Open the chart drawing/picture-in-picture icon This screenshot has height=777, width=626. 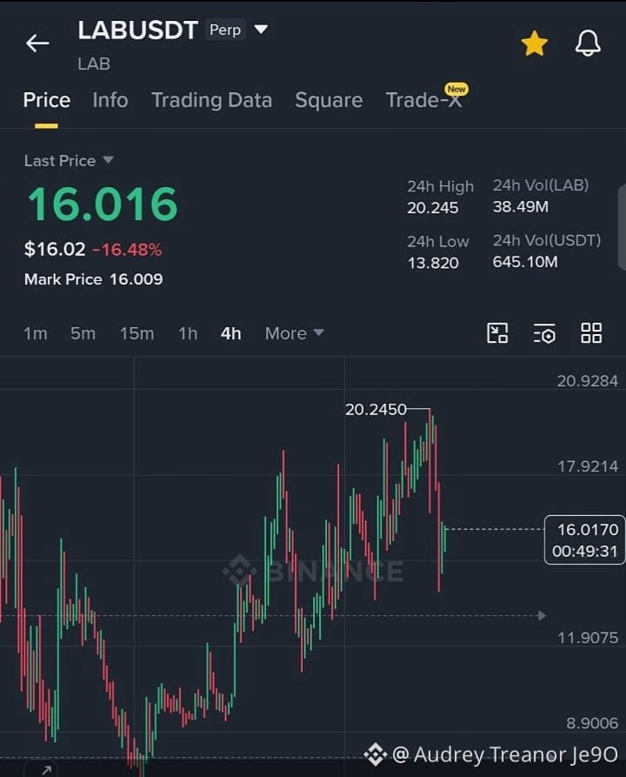pos(497,333)
